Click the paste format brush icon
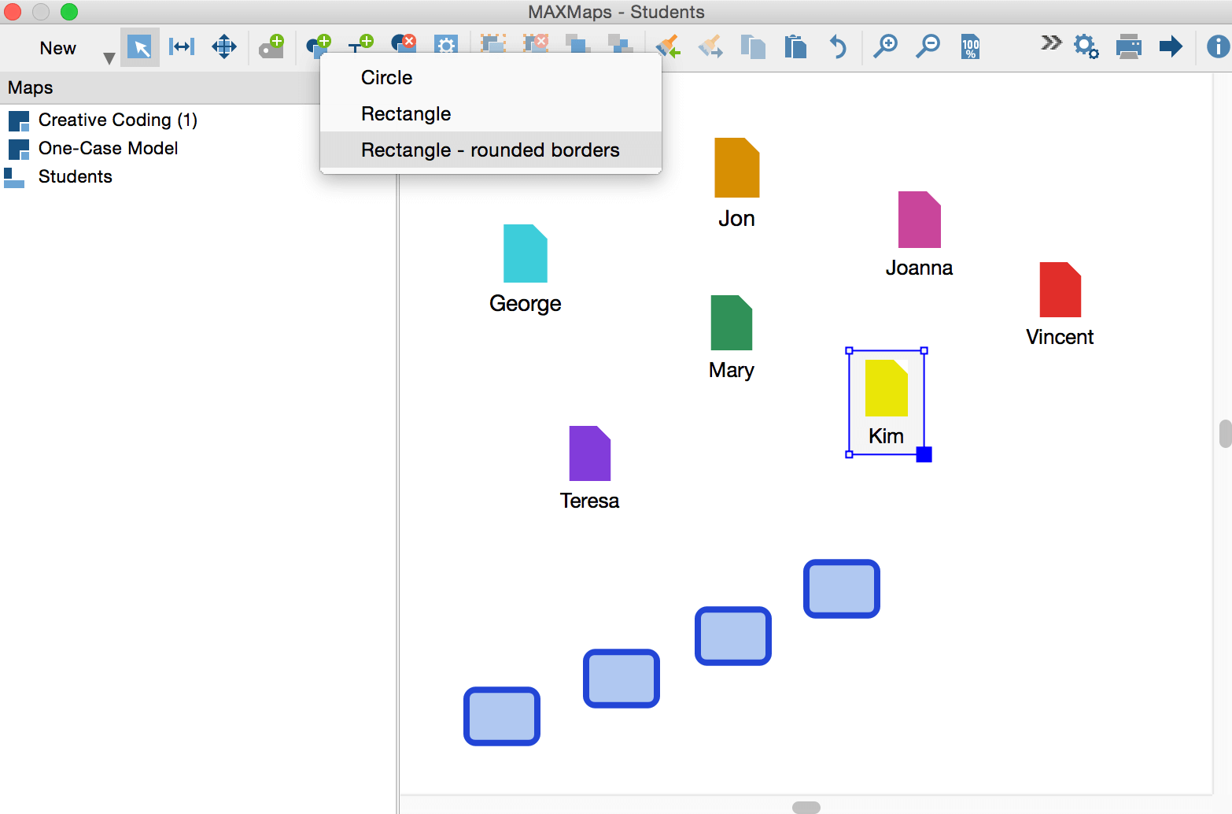The image size is (1232, 814). (x=710, y=46)
